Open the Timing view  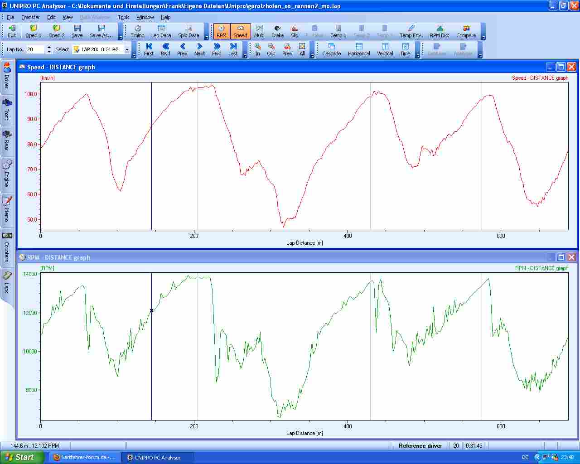pos(137,31)
